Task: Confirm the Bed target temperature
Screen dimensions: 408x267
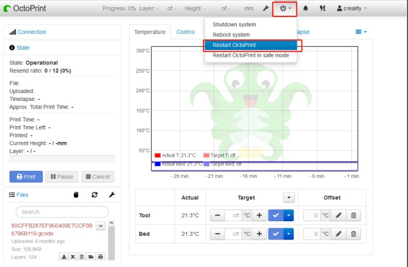Action: click(276, 234)
